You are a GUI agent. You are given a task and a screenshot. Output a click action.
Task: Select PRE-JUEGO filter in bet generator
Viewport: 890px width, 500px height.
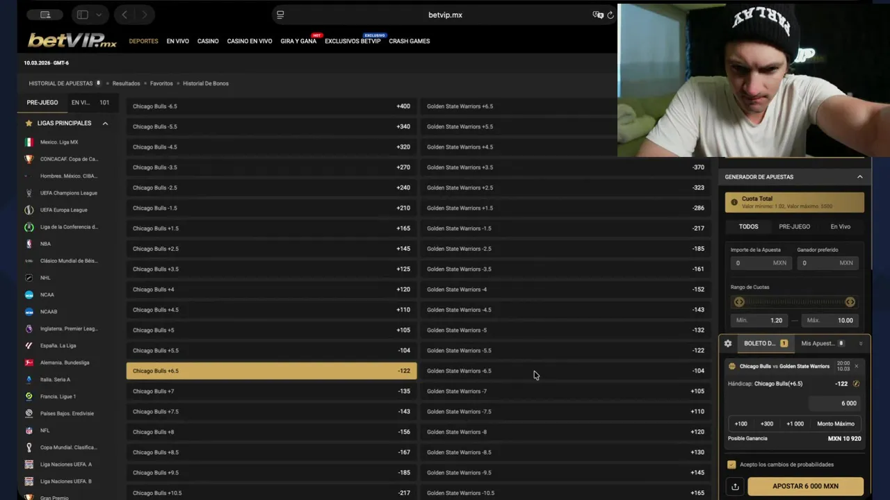[x=795, y=226]
